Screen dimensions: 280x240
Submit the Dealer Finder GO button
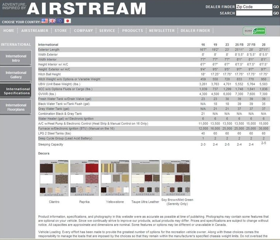(x=276, y=7)
